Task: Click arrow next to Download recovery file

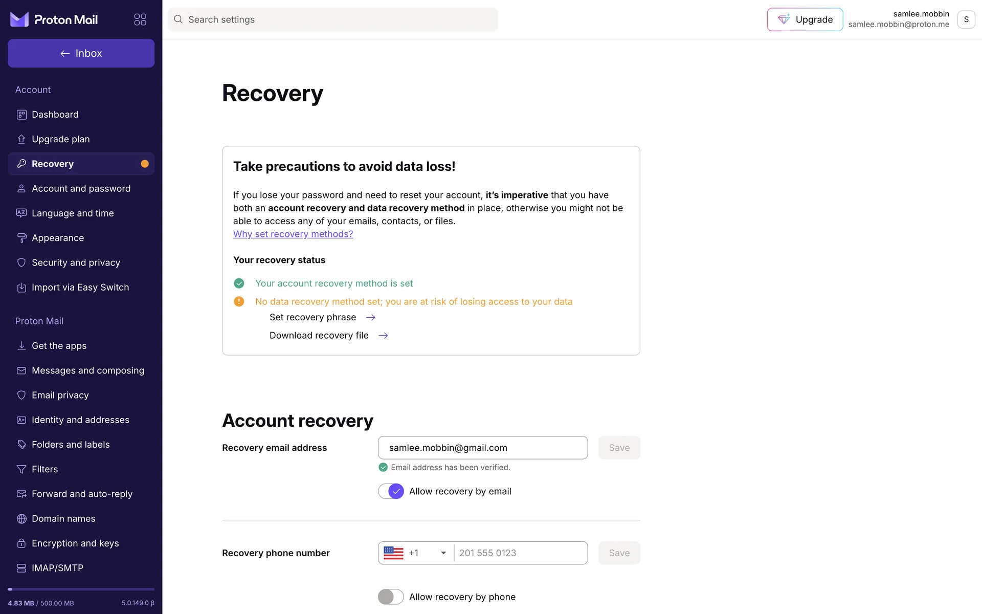Action: coord(383,336)
